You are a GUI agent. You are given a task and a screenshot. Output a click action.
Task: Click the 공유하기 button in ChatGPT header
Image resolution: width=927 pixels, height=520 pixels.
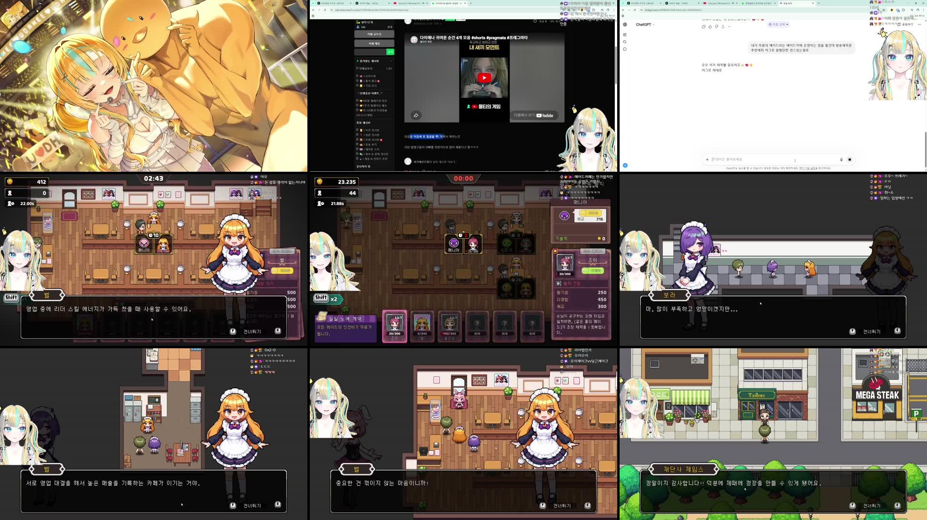coord(905,24)
